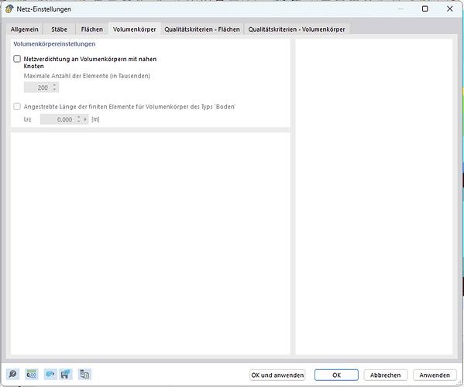Screen dimensions: 464x387
Task: Click the load default settings icon
Action: coord(50,375)
